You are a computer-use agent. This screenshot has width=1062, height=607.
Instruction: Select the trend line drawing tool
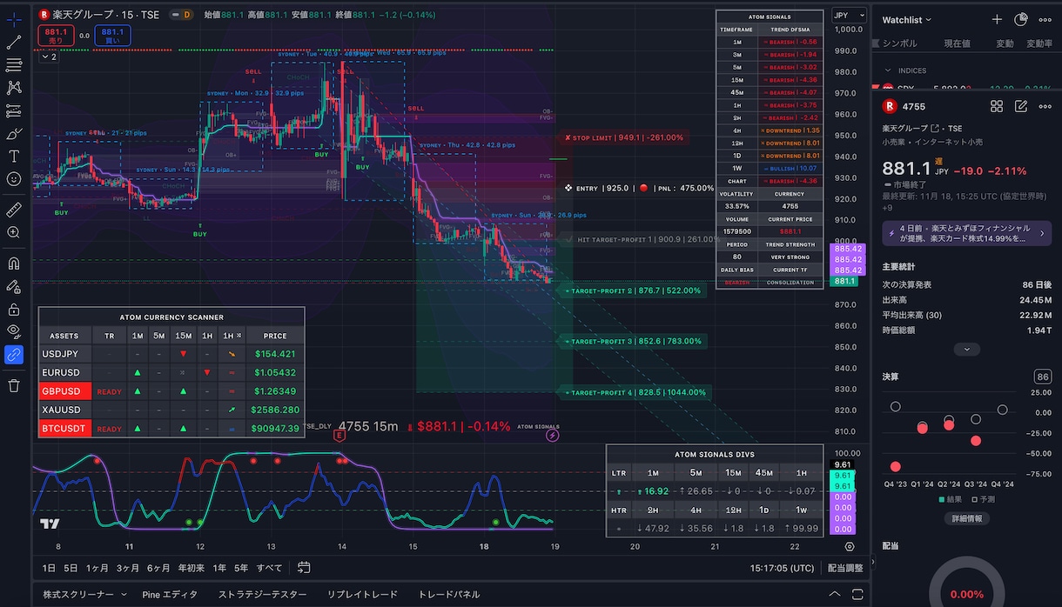coord(14,41)
